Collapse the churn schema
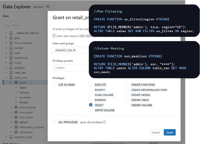The height and width of the screenshot is (144, 200). [11, 83]
